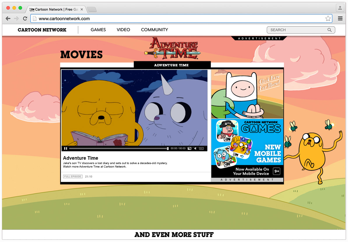Image resolution: width=348 pixels, height=242 pixels.
Task: Click the pirate game app icon
Action: tap(227, 131)
